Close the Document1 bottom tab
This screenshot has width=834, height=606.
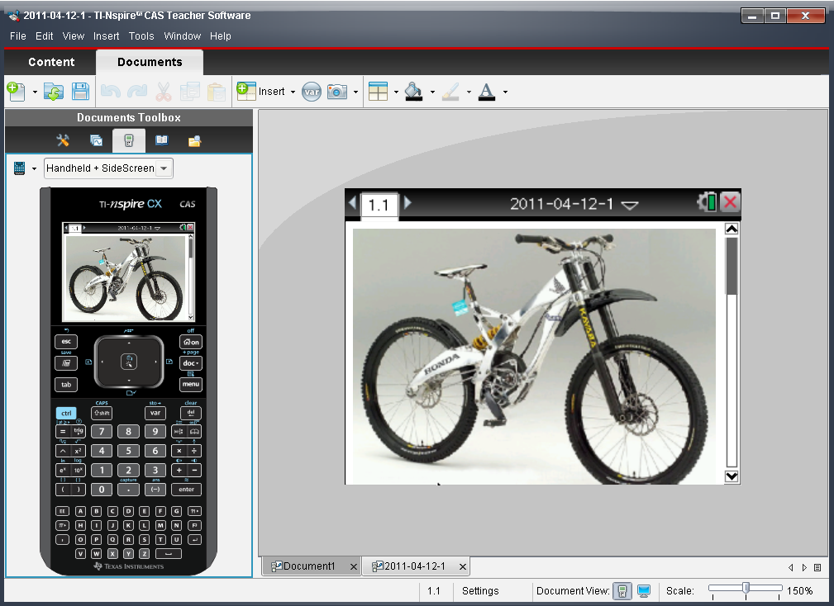click(354, 566)
